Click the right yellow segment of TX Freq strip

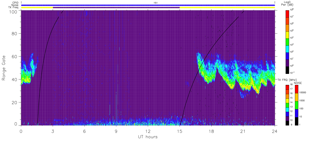227,8
